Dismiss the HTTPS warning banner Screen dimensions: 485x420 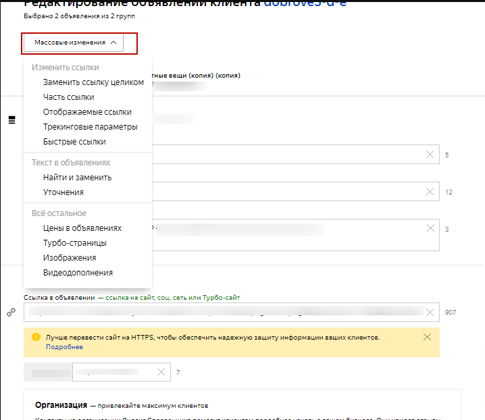tap(426, 337)
